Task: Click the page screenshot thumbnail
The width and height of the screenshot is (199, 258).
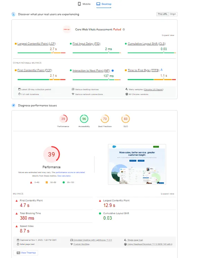Action: pyautogui.click(x=137, y=164)
